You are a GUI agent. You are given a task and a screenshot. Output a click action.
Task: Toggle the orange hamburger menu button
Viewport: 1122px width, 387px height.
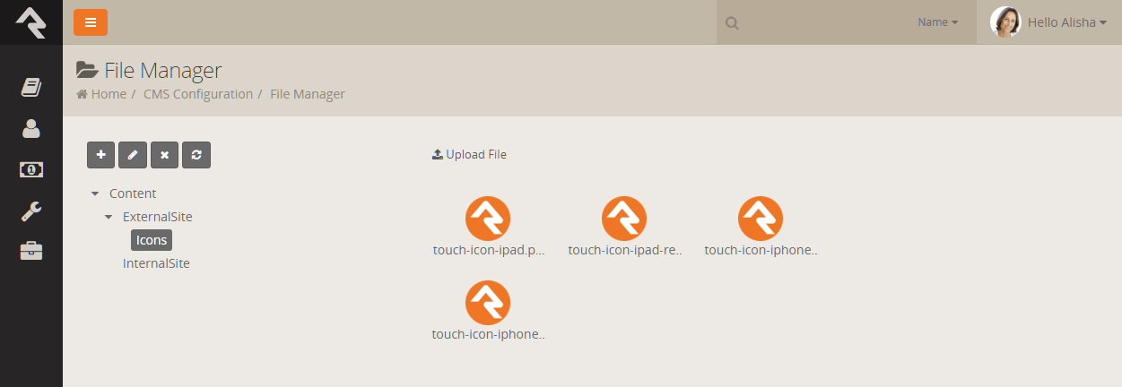(91, 22)
